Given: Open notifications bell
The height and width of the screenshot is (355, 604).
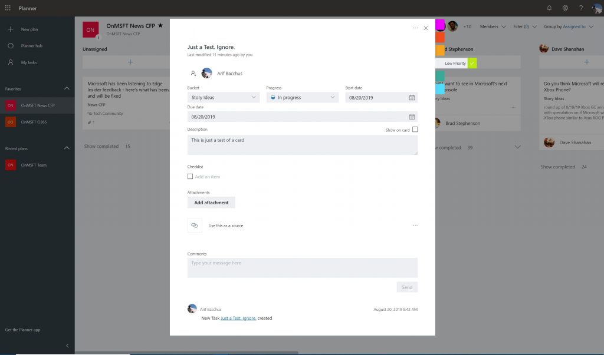Looking at the screenshot, I should (549, 8).
